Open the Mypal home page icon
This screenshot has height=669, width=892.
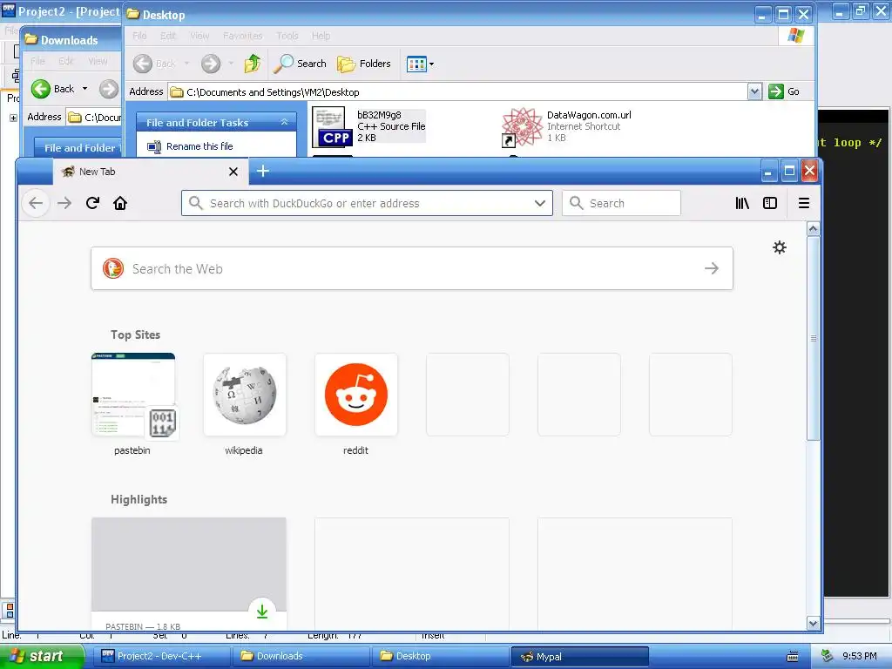click(x=120, y=203)
